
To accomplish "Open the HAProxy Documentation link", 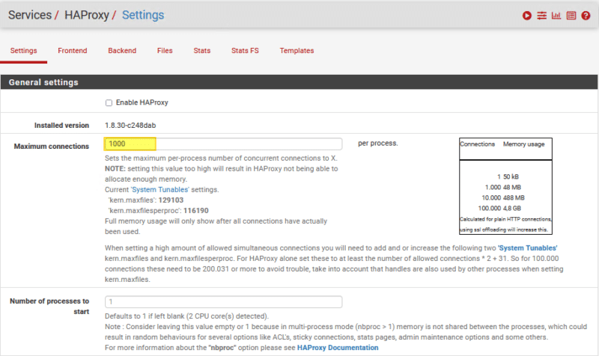I will point(338,348).
